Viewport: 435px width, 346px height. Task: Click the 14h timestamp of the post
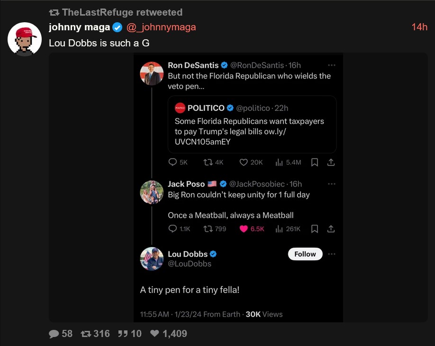coord(419,27)
